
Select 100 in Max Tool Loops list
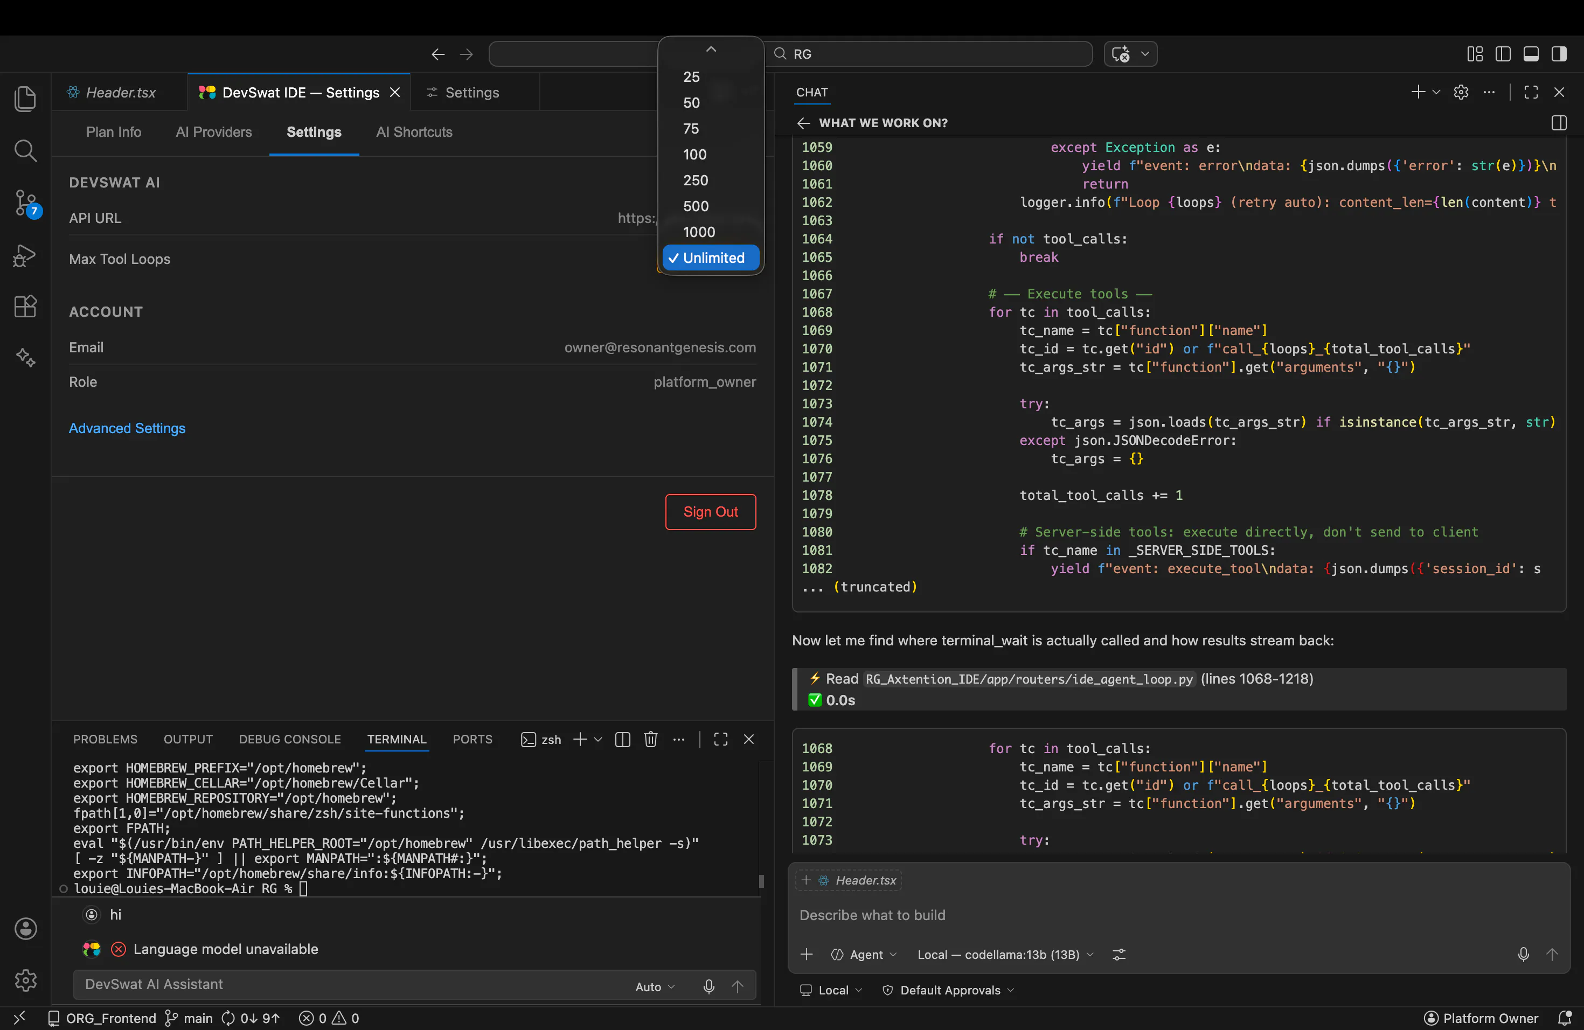coord(710,155)
